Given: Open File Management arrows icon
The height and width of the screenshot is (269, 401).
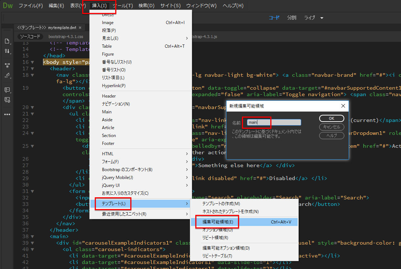Looking at the screenshot, I should [x=7, y=51].
